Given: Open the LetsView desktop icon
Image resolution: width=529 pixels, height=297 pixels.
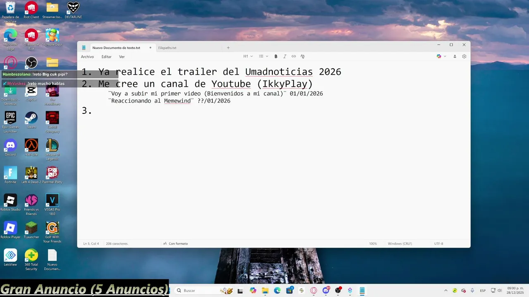Looking at the screenshot, I should pos(10,258).
